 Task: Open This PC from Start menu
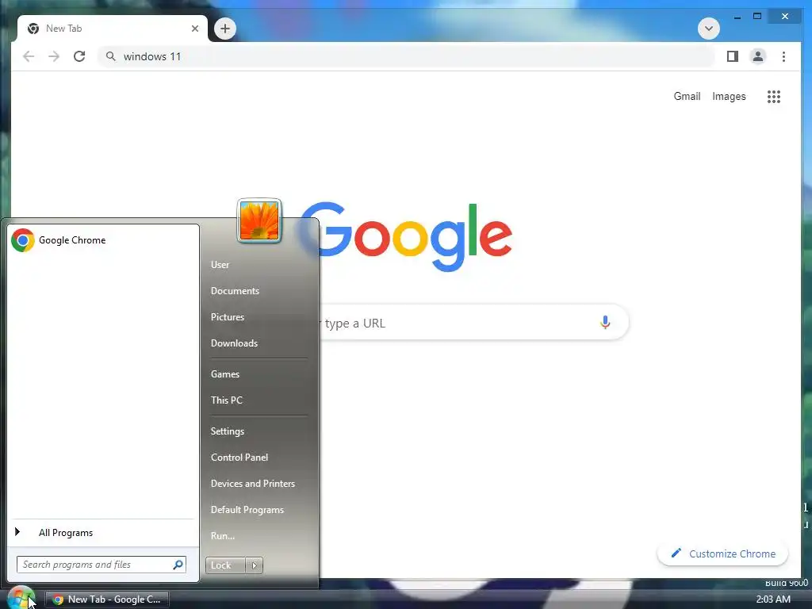[226, 400]
